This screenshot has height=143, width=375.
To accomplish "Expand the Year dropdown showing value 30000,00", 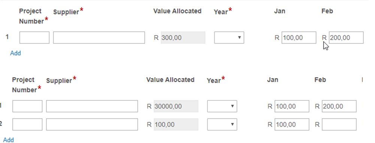I will (222, 106).
